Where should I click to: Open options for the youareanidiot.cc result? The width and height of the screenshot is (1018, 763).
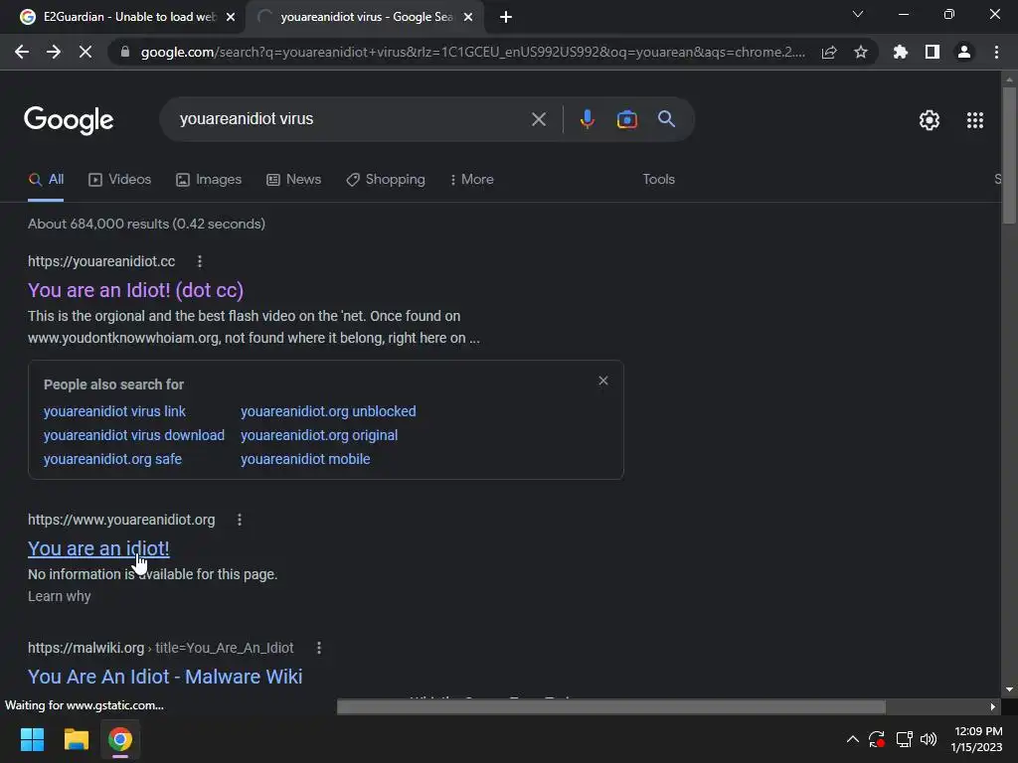199,261
